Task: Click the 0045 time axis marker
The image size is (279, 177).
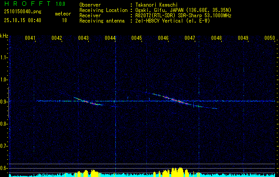Action: (137, 38)
